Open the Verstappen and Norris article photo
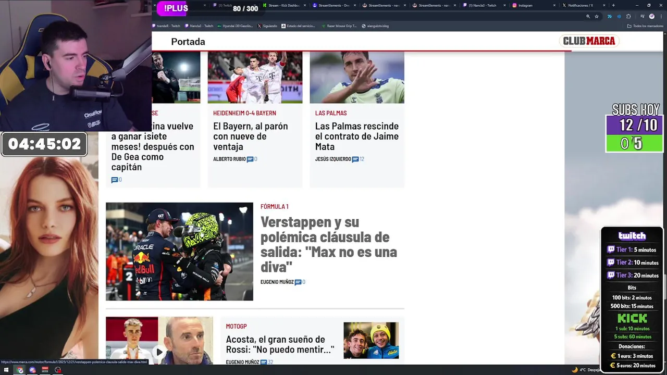Viewport: 667px width, 375px height. coord(179,252)
